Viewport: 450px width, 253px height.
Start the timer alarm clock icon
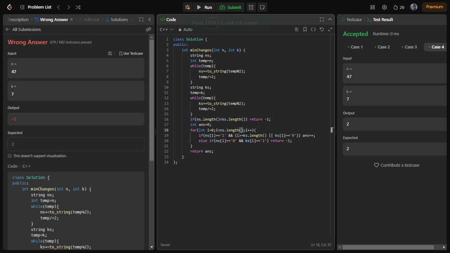click(x=251, y=7)
